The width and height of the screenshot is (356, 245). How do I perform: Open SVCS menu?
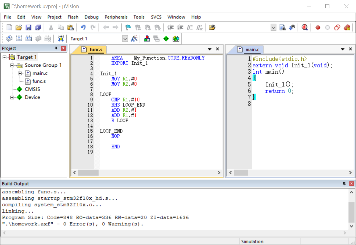156,17
